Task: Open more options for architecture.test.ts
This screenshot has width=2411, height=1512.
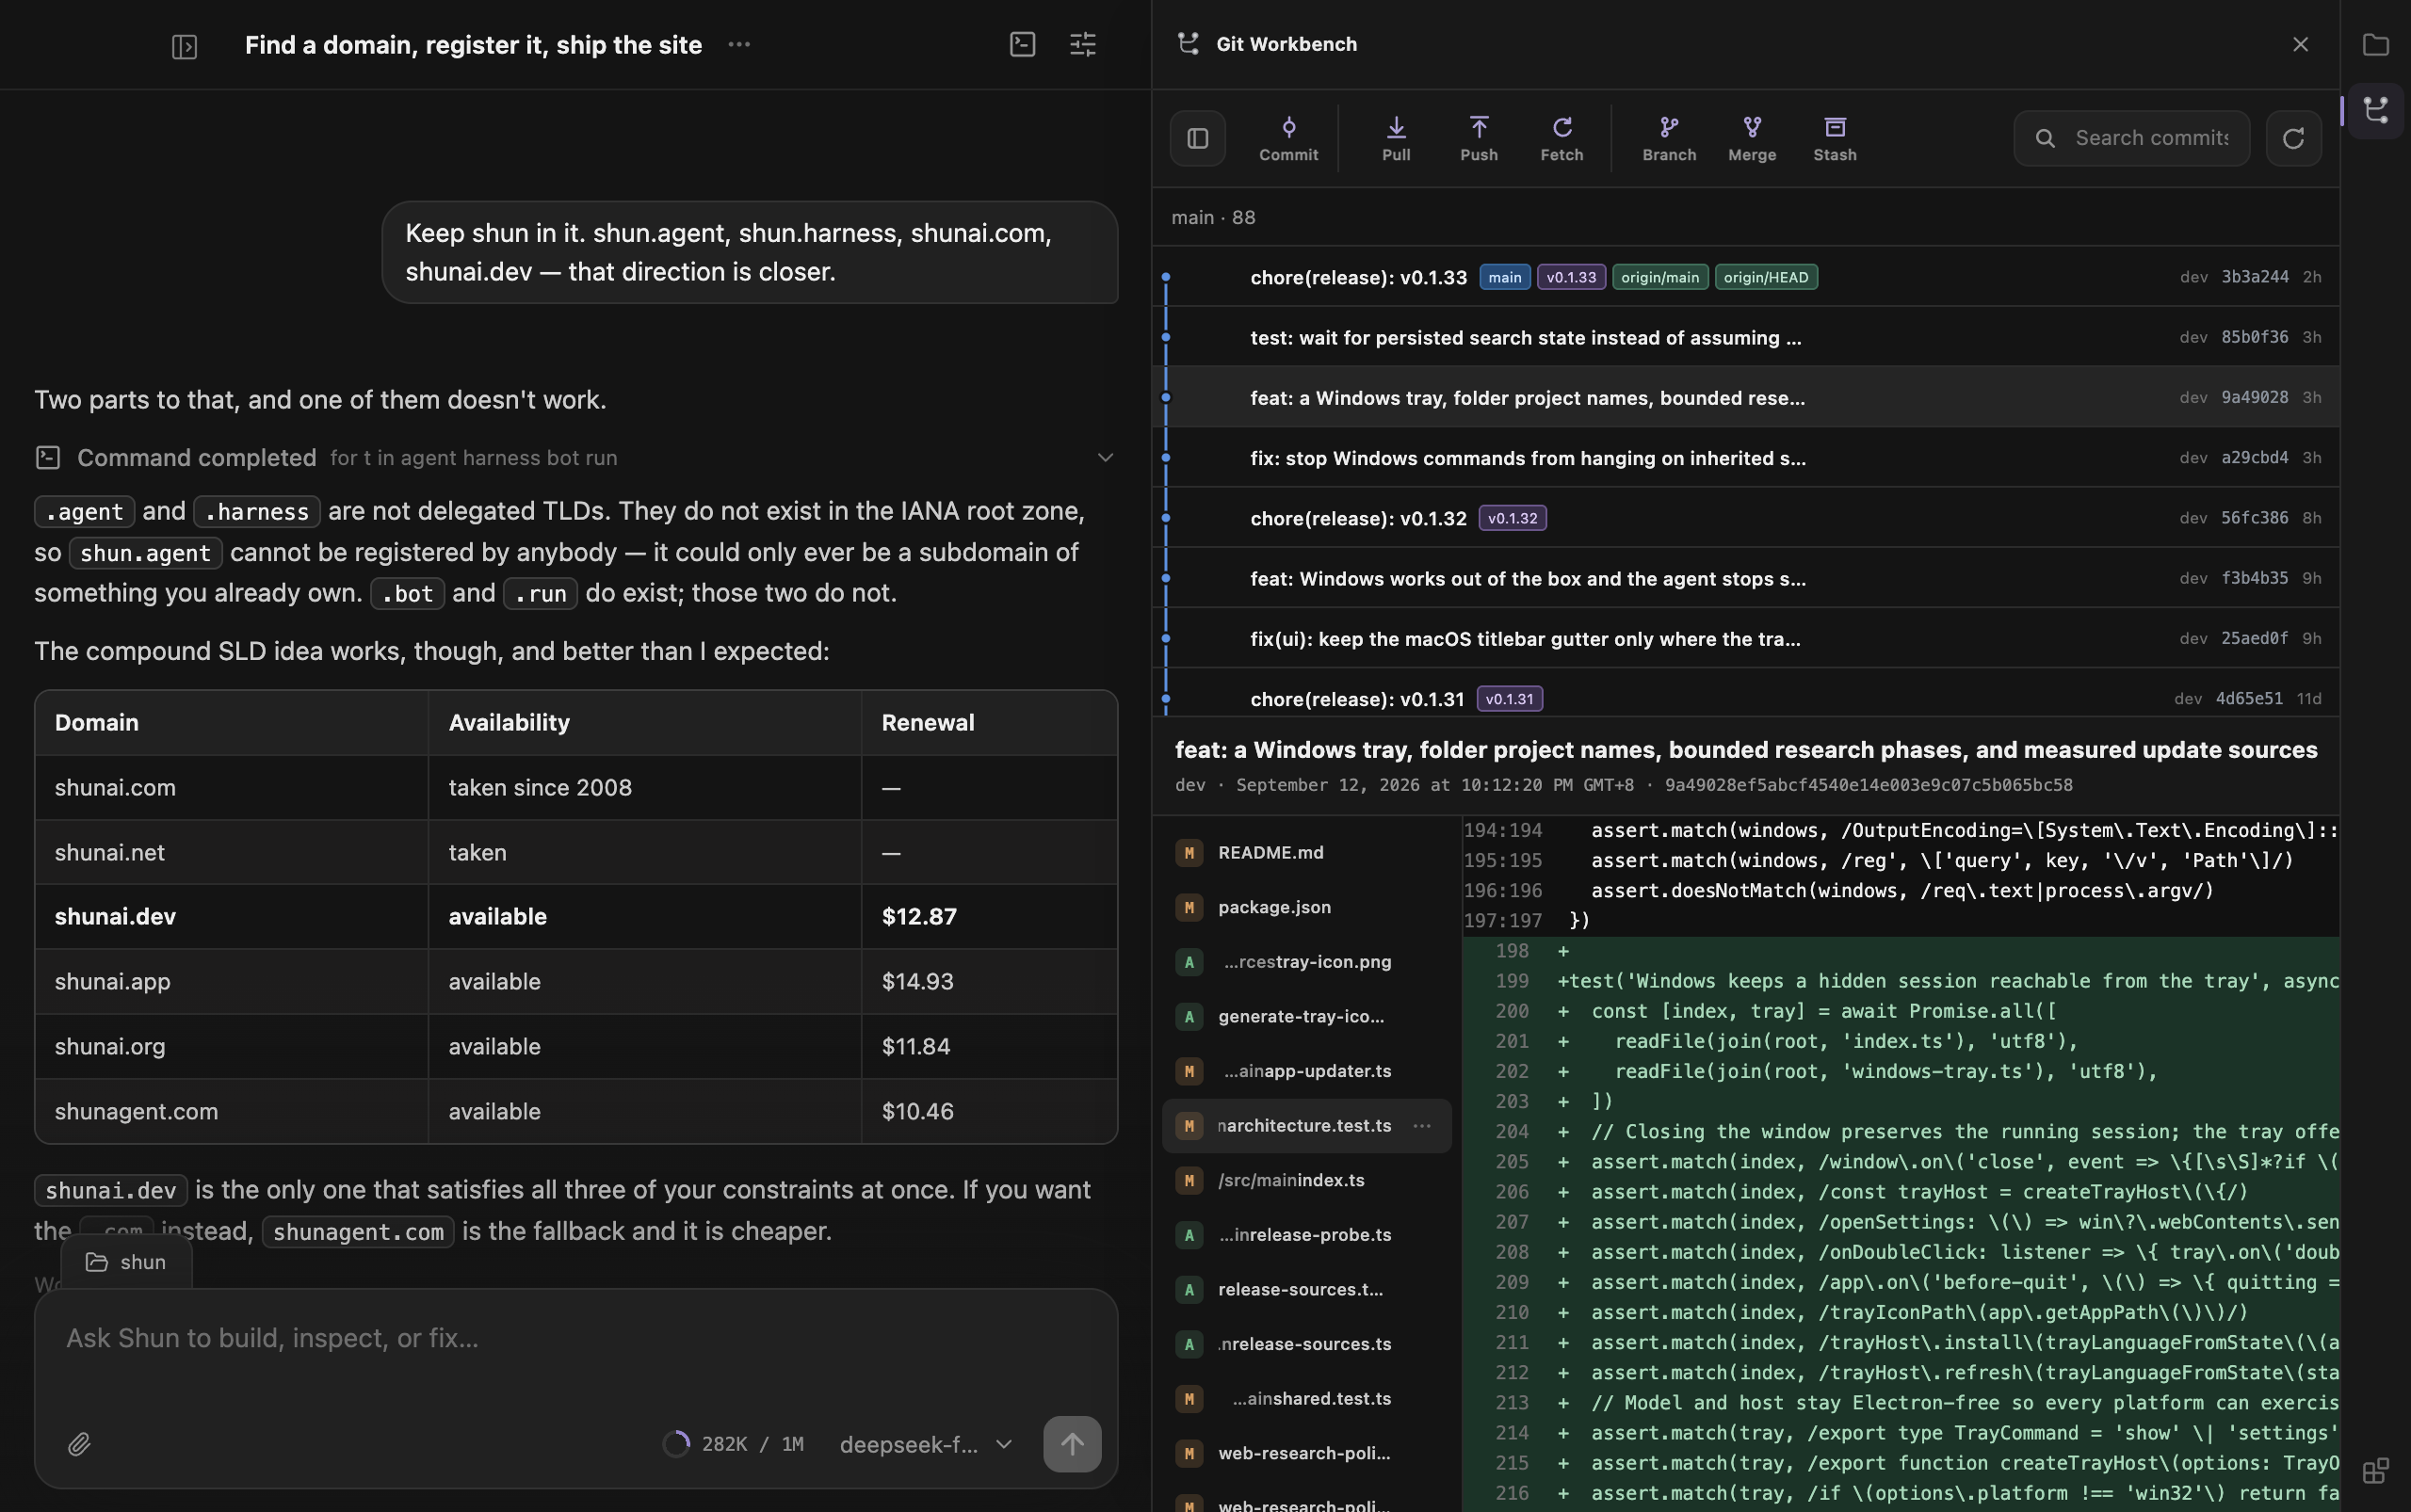Action: (1420, 1125)
